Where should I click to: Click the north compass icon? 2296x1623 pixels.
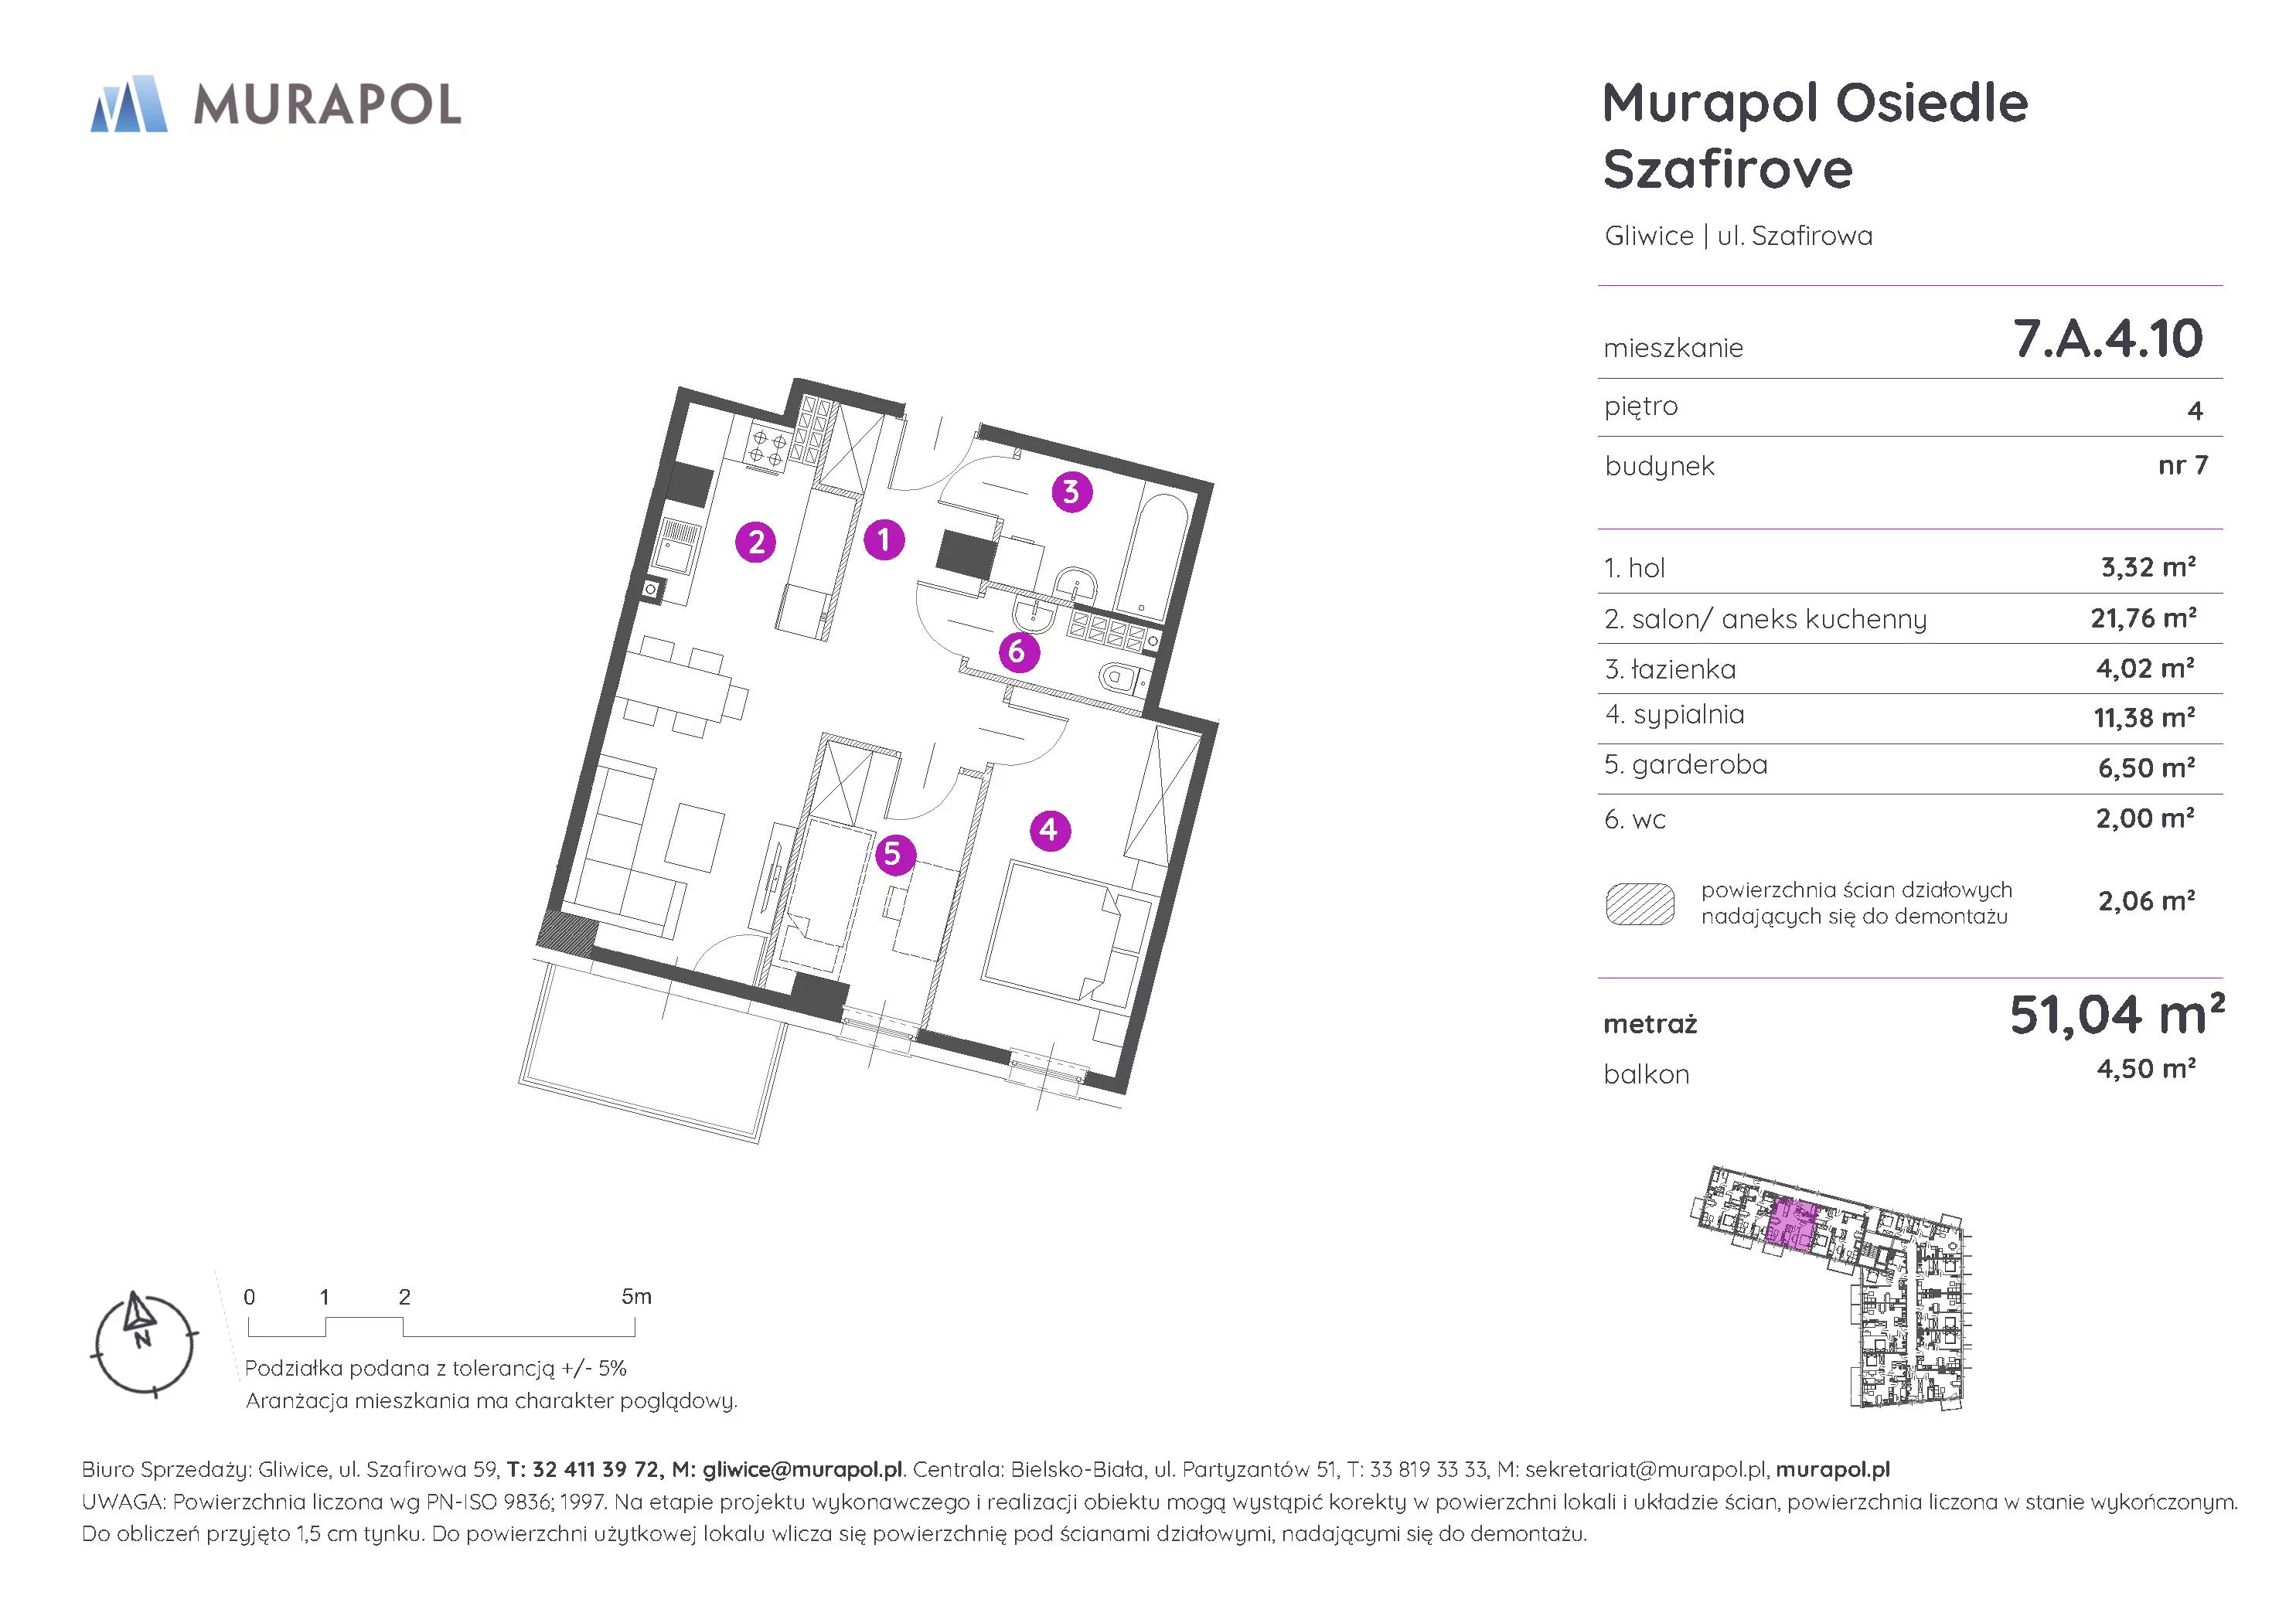tap(144, 1343)
